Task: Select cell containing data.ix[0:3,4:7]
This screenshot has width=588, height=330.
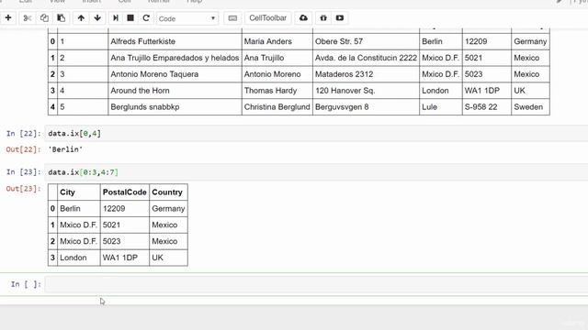Action: click(316, 172)
